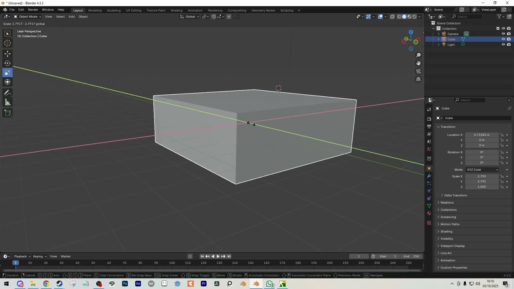
Task: Expand the Delta Transform section
Action: pyautogui.click(x=455, y=195)
